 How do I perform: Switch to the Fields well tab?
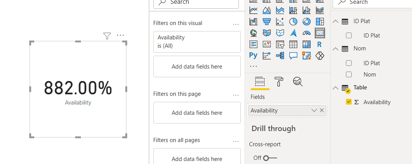[260, 82]
